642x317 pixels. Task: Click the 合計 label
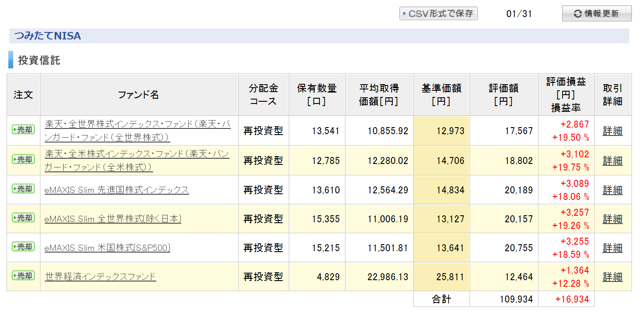[441, 299]
